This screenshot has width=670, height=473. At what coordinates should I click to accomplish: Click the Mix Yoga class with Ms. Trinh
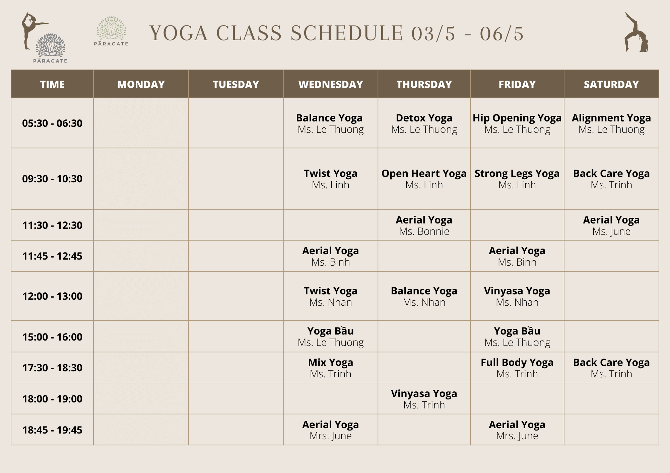tap(331, 368)
